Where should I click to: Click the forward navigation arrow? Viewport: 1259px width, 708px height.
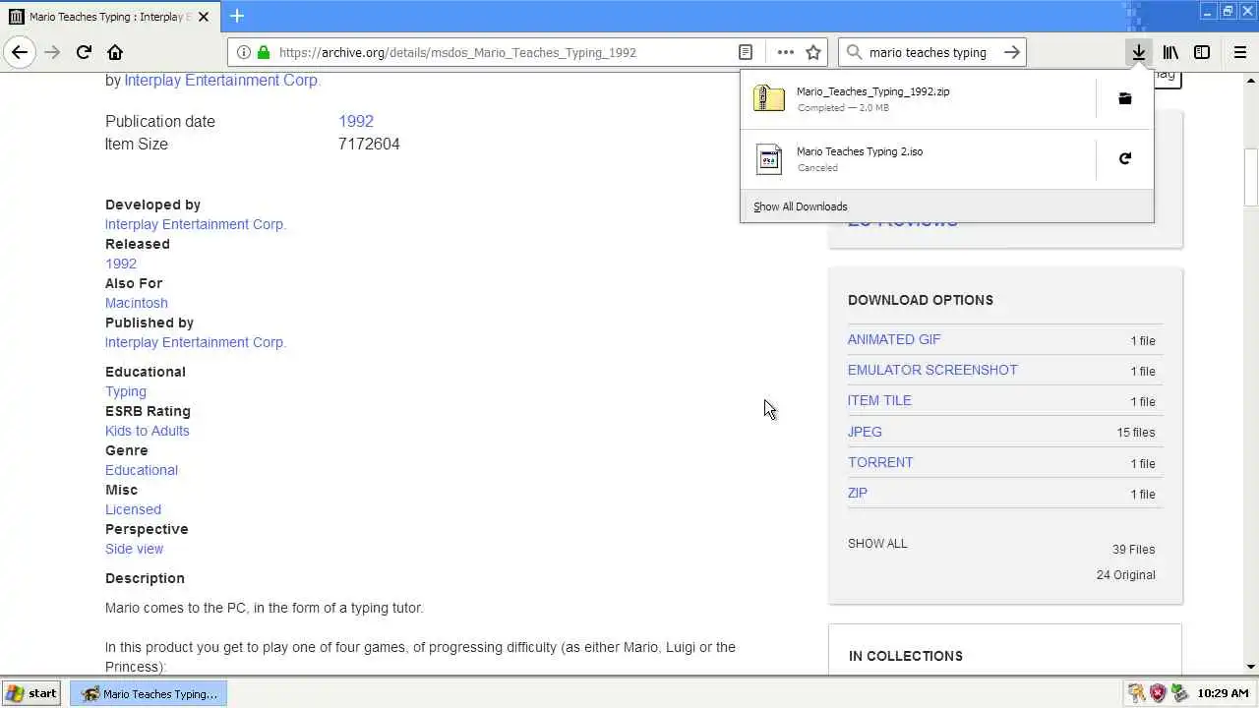(52, 52)
